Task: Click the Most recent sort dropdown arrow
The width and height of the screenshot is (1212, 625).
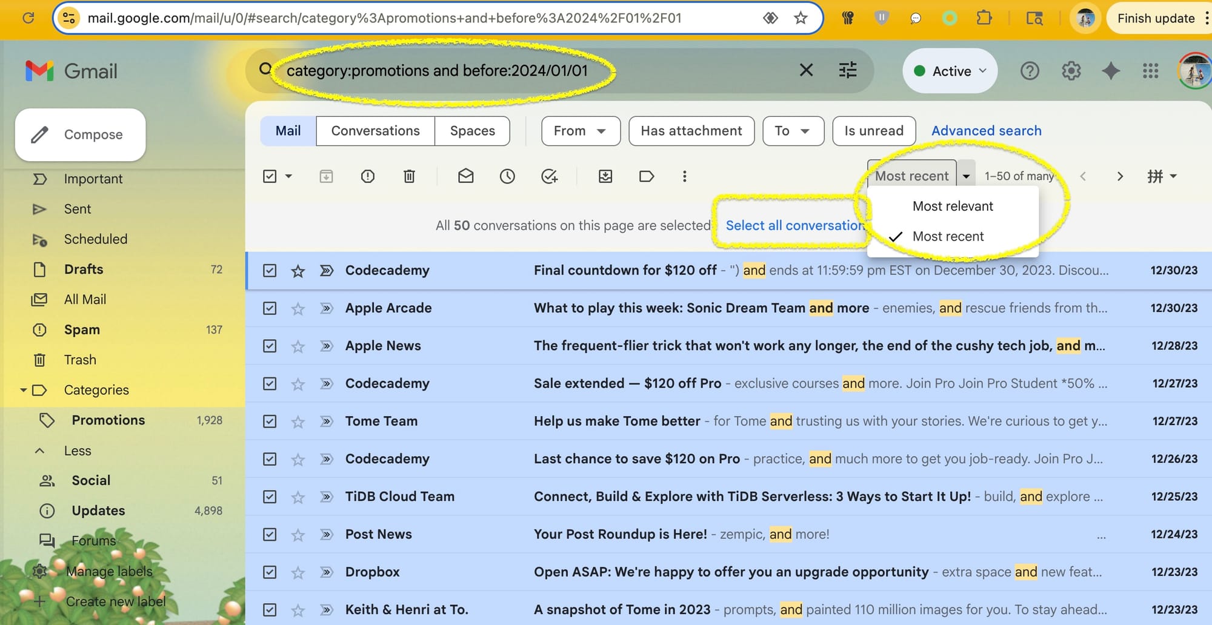Action: tap(966, 176)
